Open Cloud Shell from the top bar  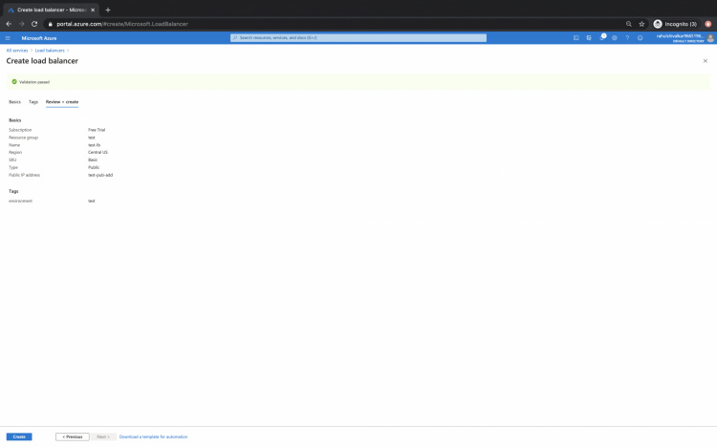coord(576,38)
